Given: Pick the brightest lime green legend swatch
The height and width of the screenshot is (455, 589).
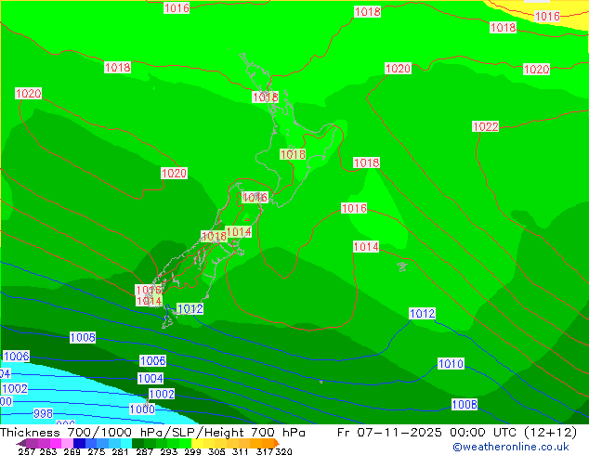Looking at the screenshot, I should tap(185, 443).
